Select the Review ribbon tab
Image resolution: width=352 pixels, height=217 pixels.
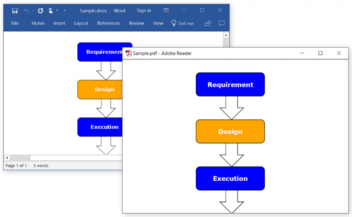pos(136,23)
